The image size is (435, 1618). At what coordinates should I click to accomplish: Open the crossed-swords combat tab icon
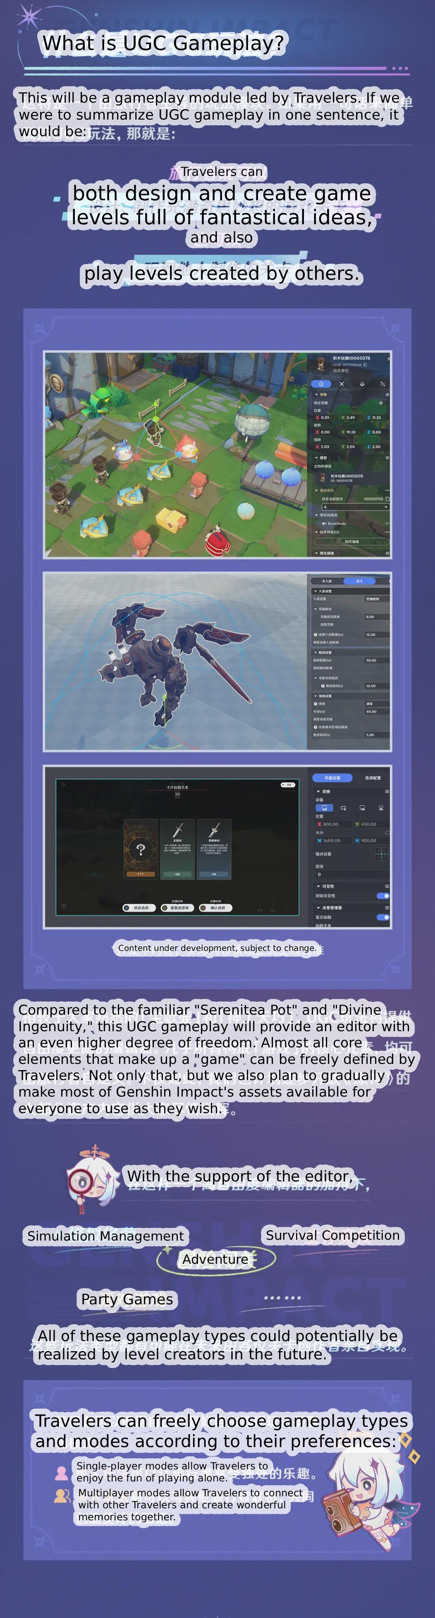342,384
